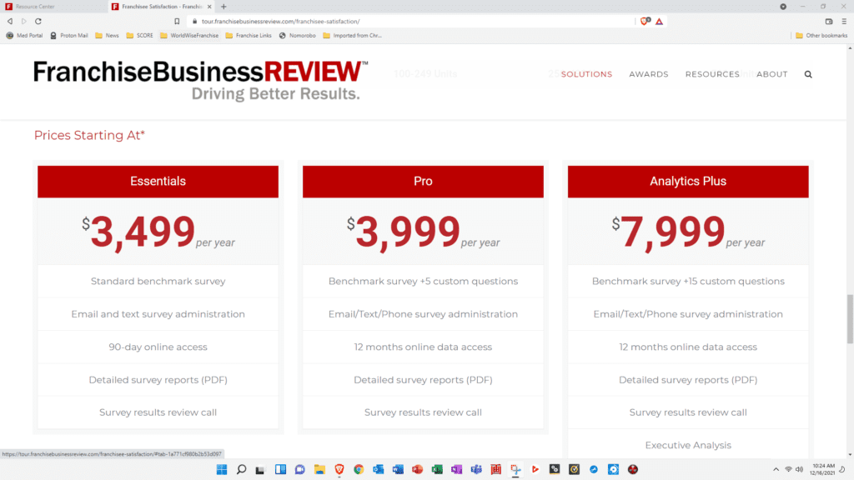Screen dimensions: 854x480
Task: Open RESOURCES navigation menu
Action: click(712, 74)
